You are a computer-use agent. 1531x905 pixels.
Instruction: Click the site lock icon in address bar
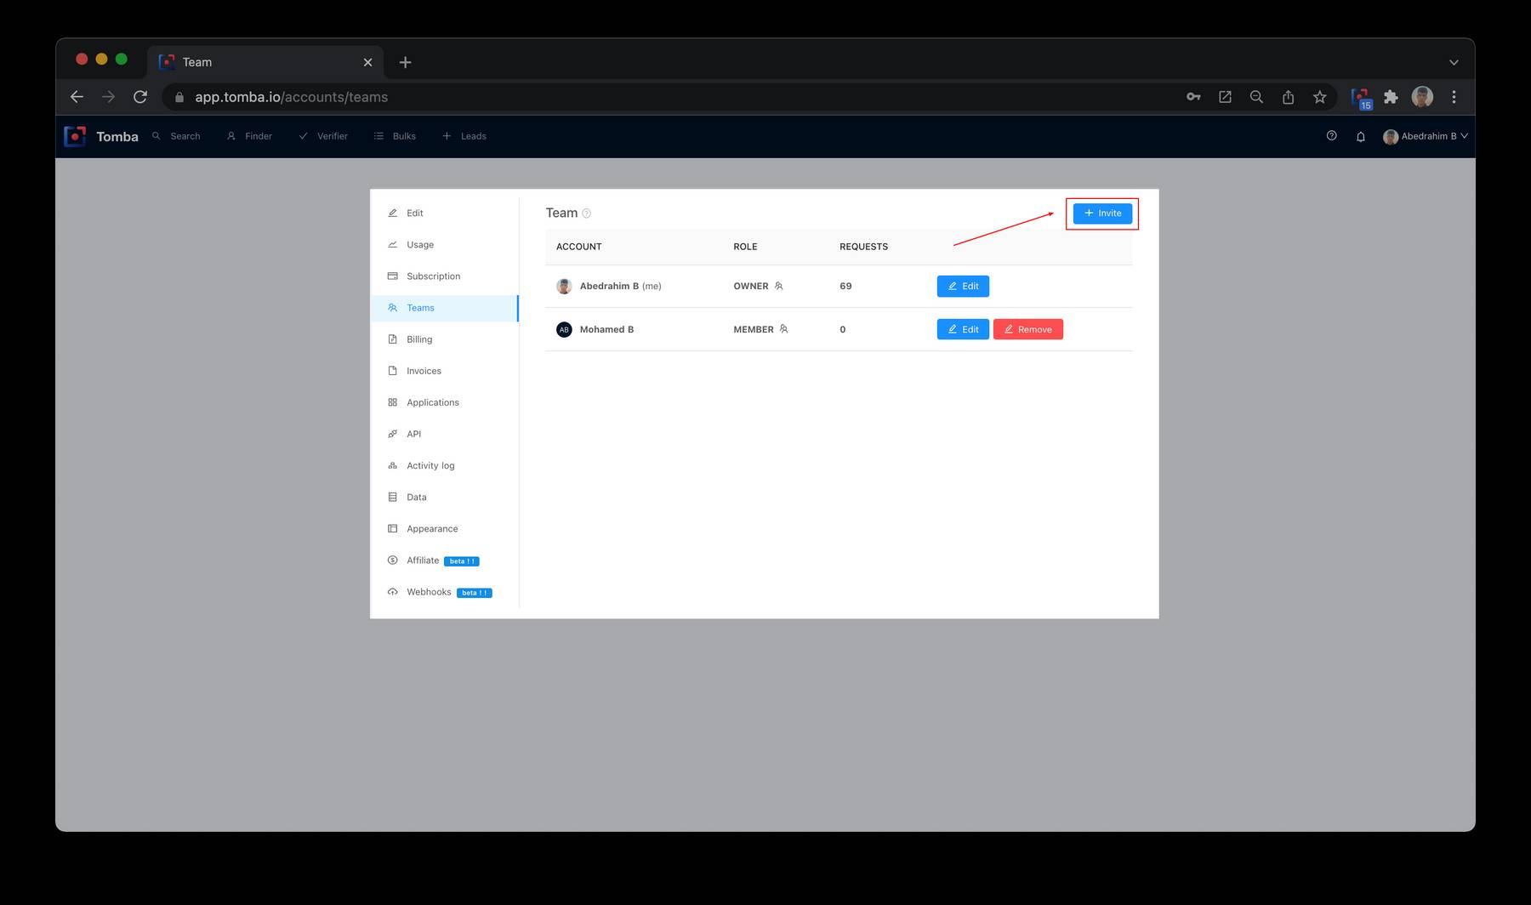[179, 98]
